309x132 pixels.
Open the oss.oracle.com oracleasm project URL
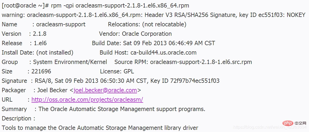pos(87,100)
